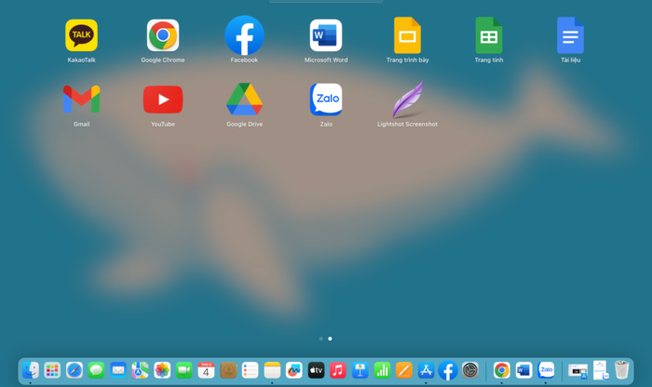Click the Chrome icon in the Dock

pyautogui.click(x=502, y=370)
